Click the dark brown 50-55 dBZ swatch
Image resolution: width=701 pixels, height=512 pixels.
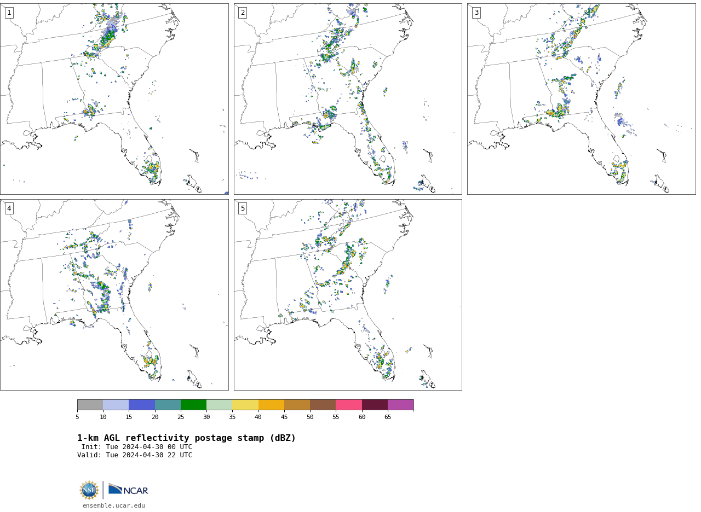click(x=323, y=405)
